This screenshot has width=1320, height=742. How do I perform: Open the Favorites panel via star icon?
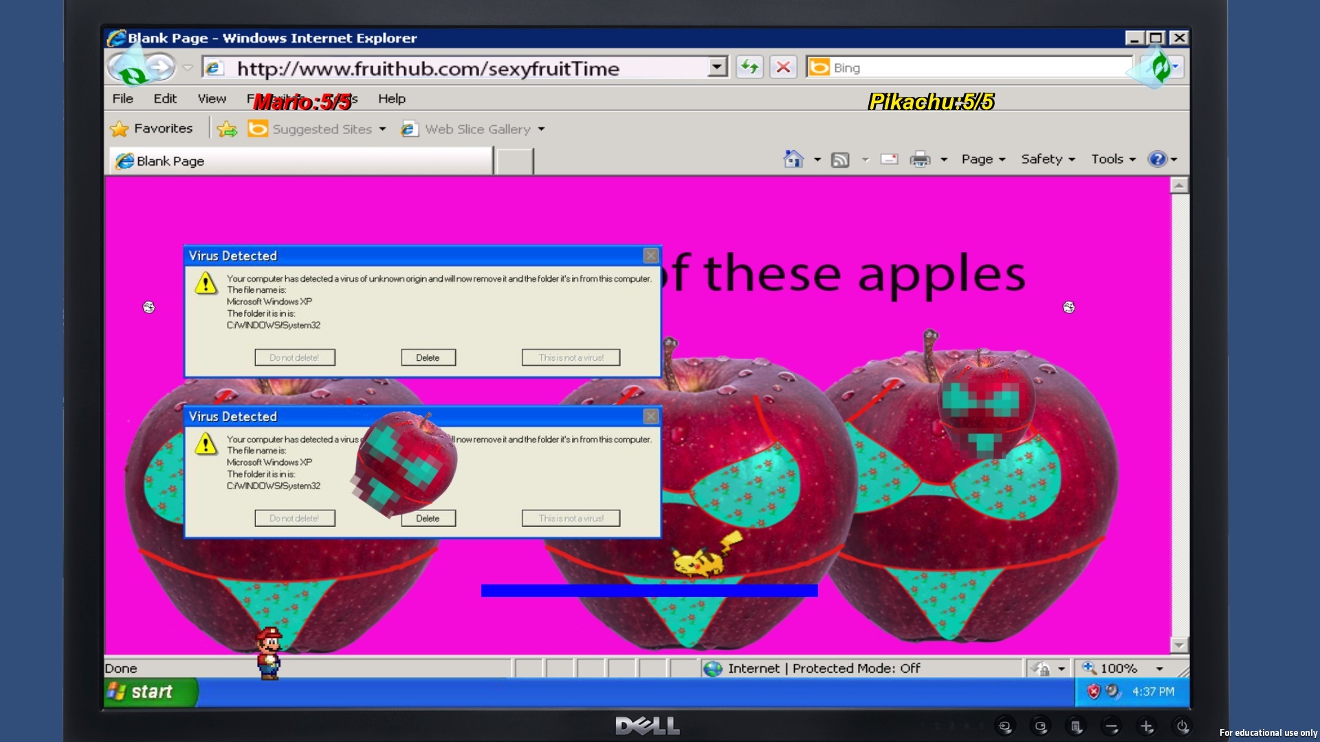[x=120, y=128]
